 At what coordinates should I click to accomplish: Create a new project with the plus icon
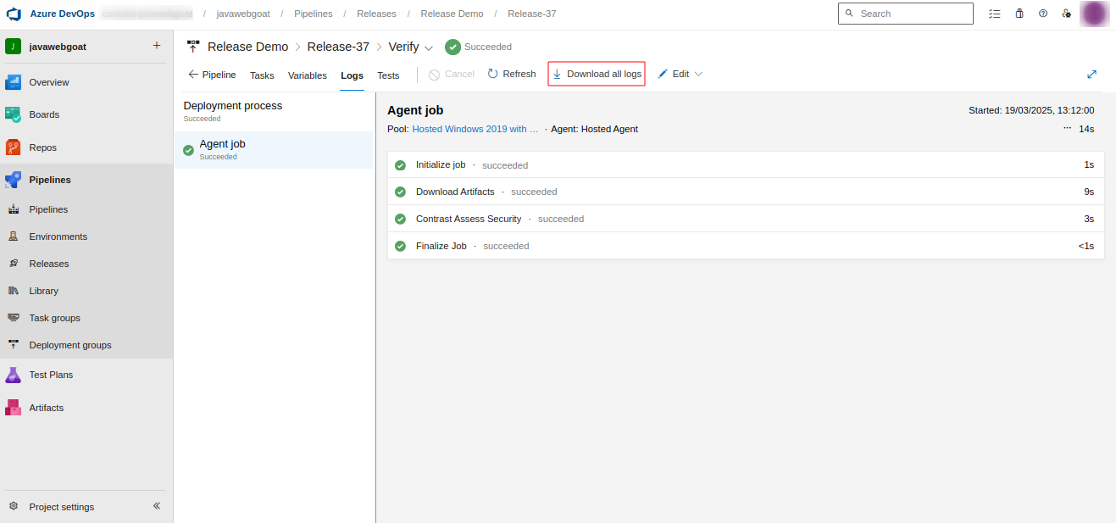pyautogui.click(x=156, y=46)
